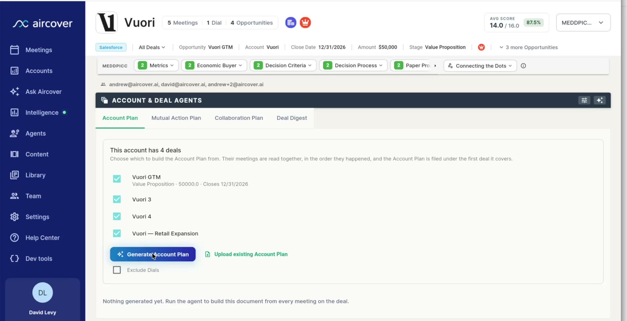Click the Library books icon

point(14,175)
